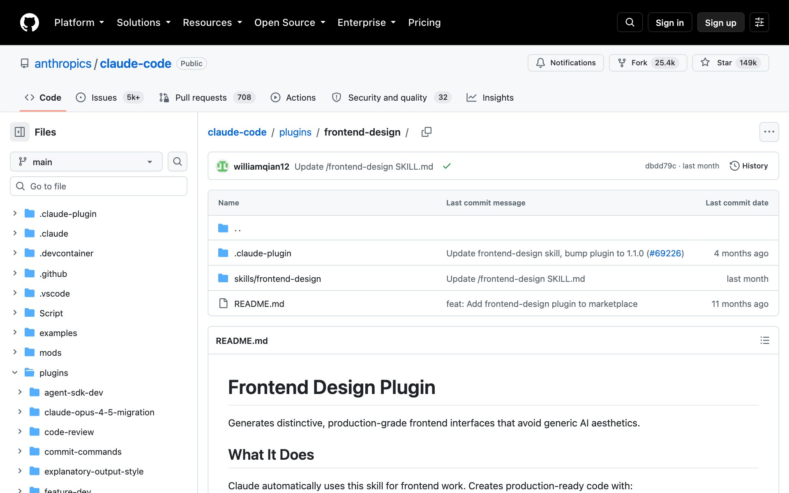Expand the agent-sdk-dev folder chevron
Image resolution: width=789 pixels, height=493 pixels.
pos(20,392)
